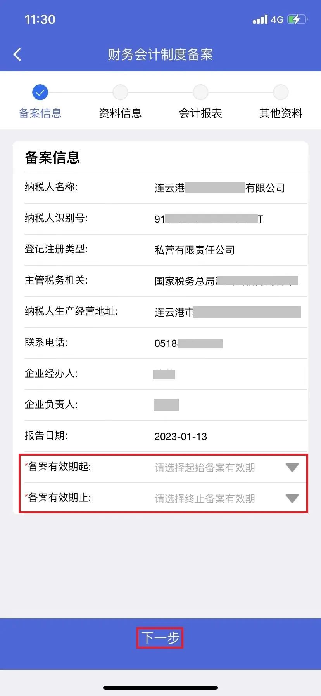The image size is (321, 696).
Task: Open the 备案有效期止 dropdown arrow
Action: [292, 498]
